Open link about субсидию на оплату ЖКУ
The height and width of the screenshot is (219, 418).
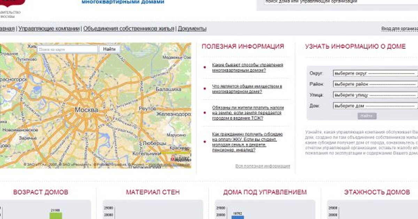point(247,142)
